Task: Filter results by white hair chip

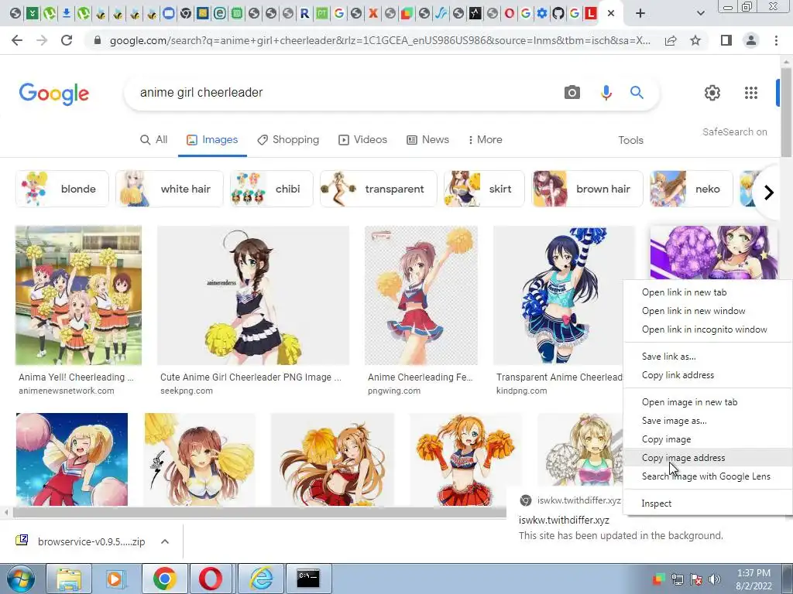Action: 170,189
